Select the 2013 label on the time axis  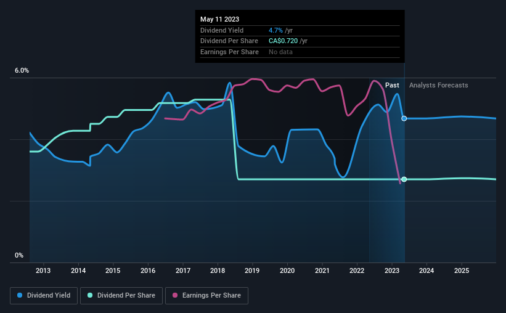point(43,270)
